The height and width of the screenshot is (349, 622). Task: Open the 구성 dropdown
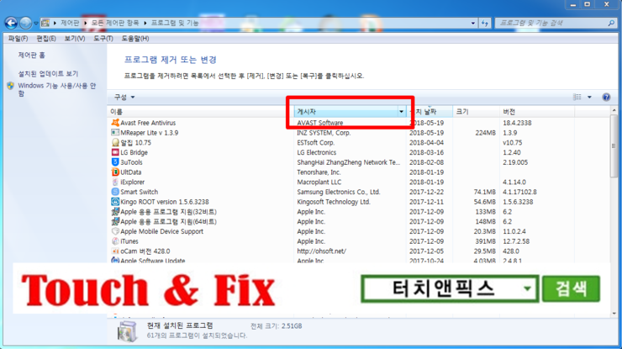pyautogui.click(x=124, y=98)
